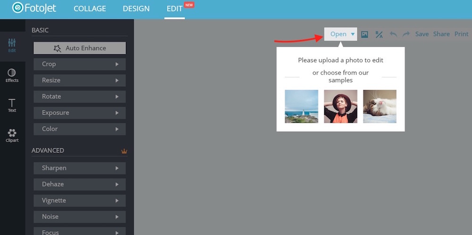Select the Edit sidebar icon
The image size is (472, 235).
pyautogui.click(x=12, y=46)
